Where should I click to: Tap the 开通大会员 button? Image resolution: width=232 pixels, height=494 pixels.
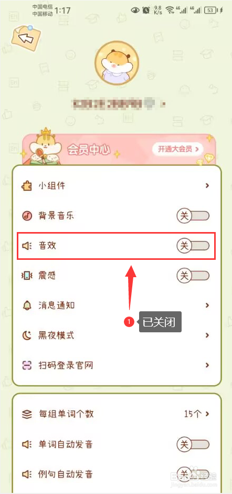click(178, 149)
